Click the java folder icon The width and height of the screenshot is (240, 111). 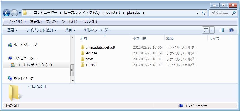[x=83, y=59]
